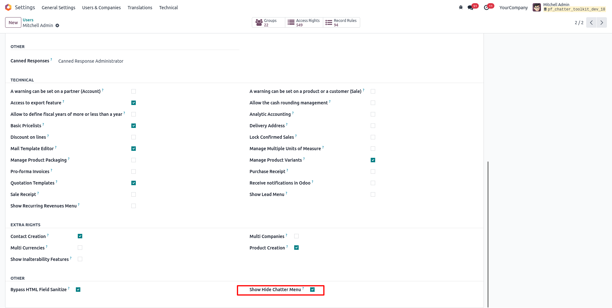Enable Discount on lines checkbox
This screenshot has height=308, width=612.
pyautogui.click(x=134, y=137)
